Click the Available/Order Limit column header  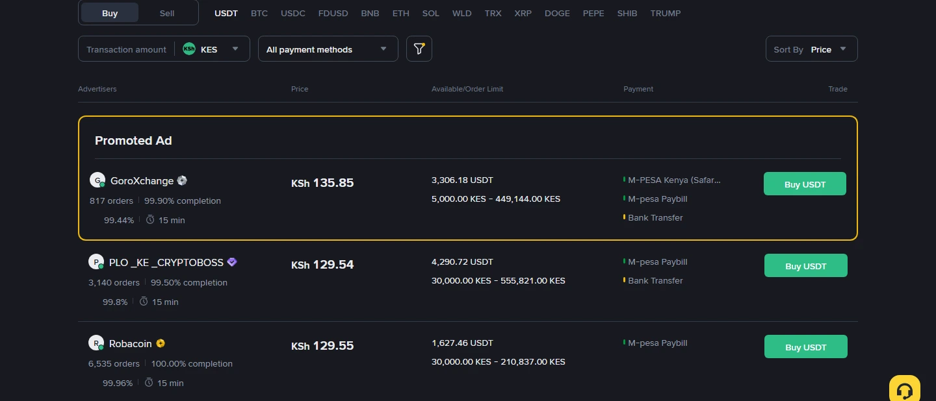click(467, 89)
